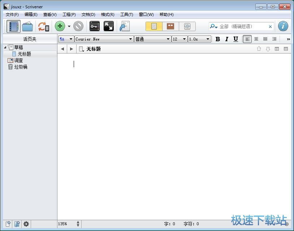Click the sync with mobile devices icon
294x231 pixels.
point(43,26)
